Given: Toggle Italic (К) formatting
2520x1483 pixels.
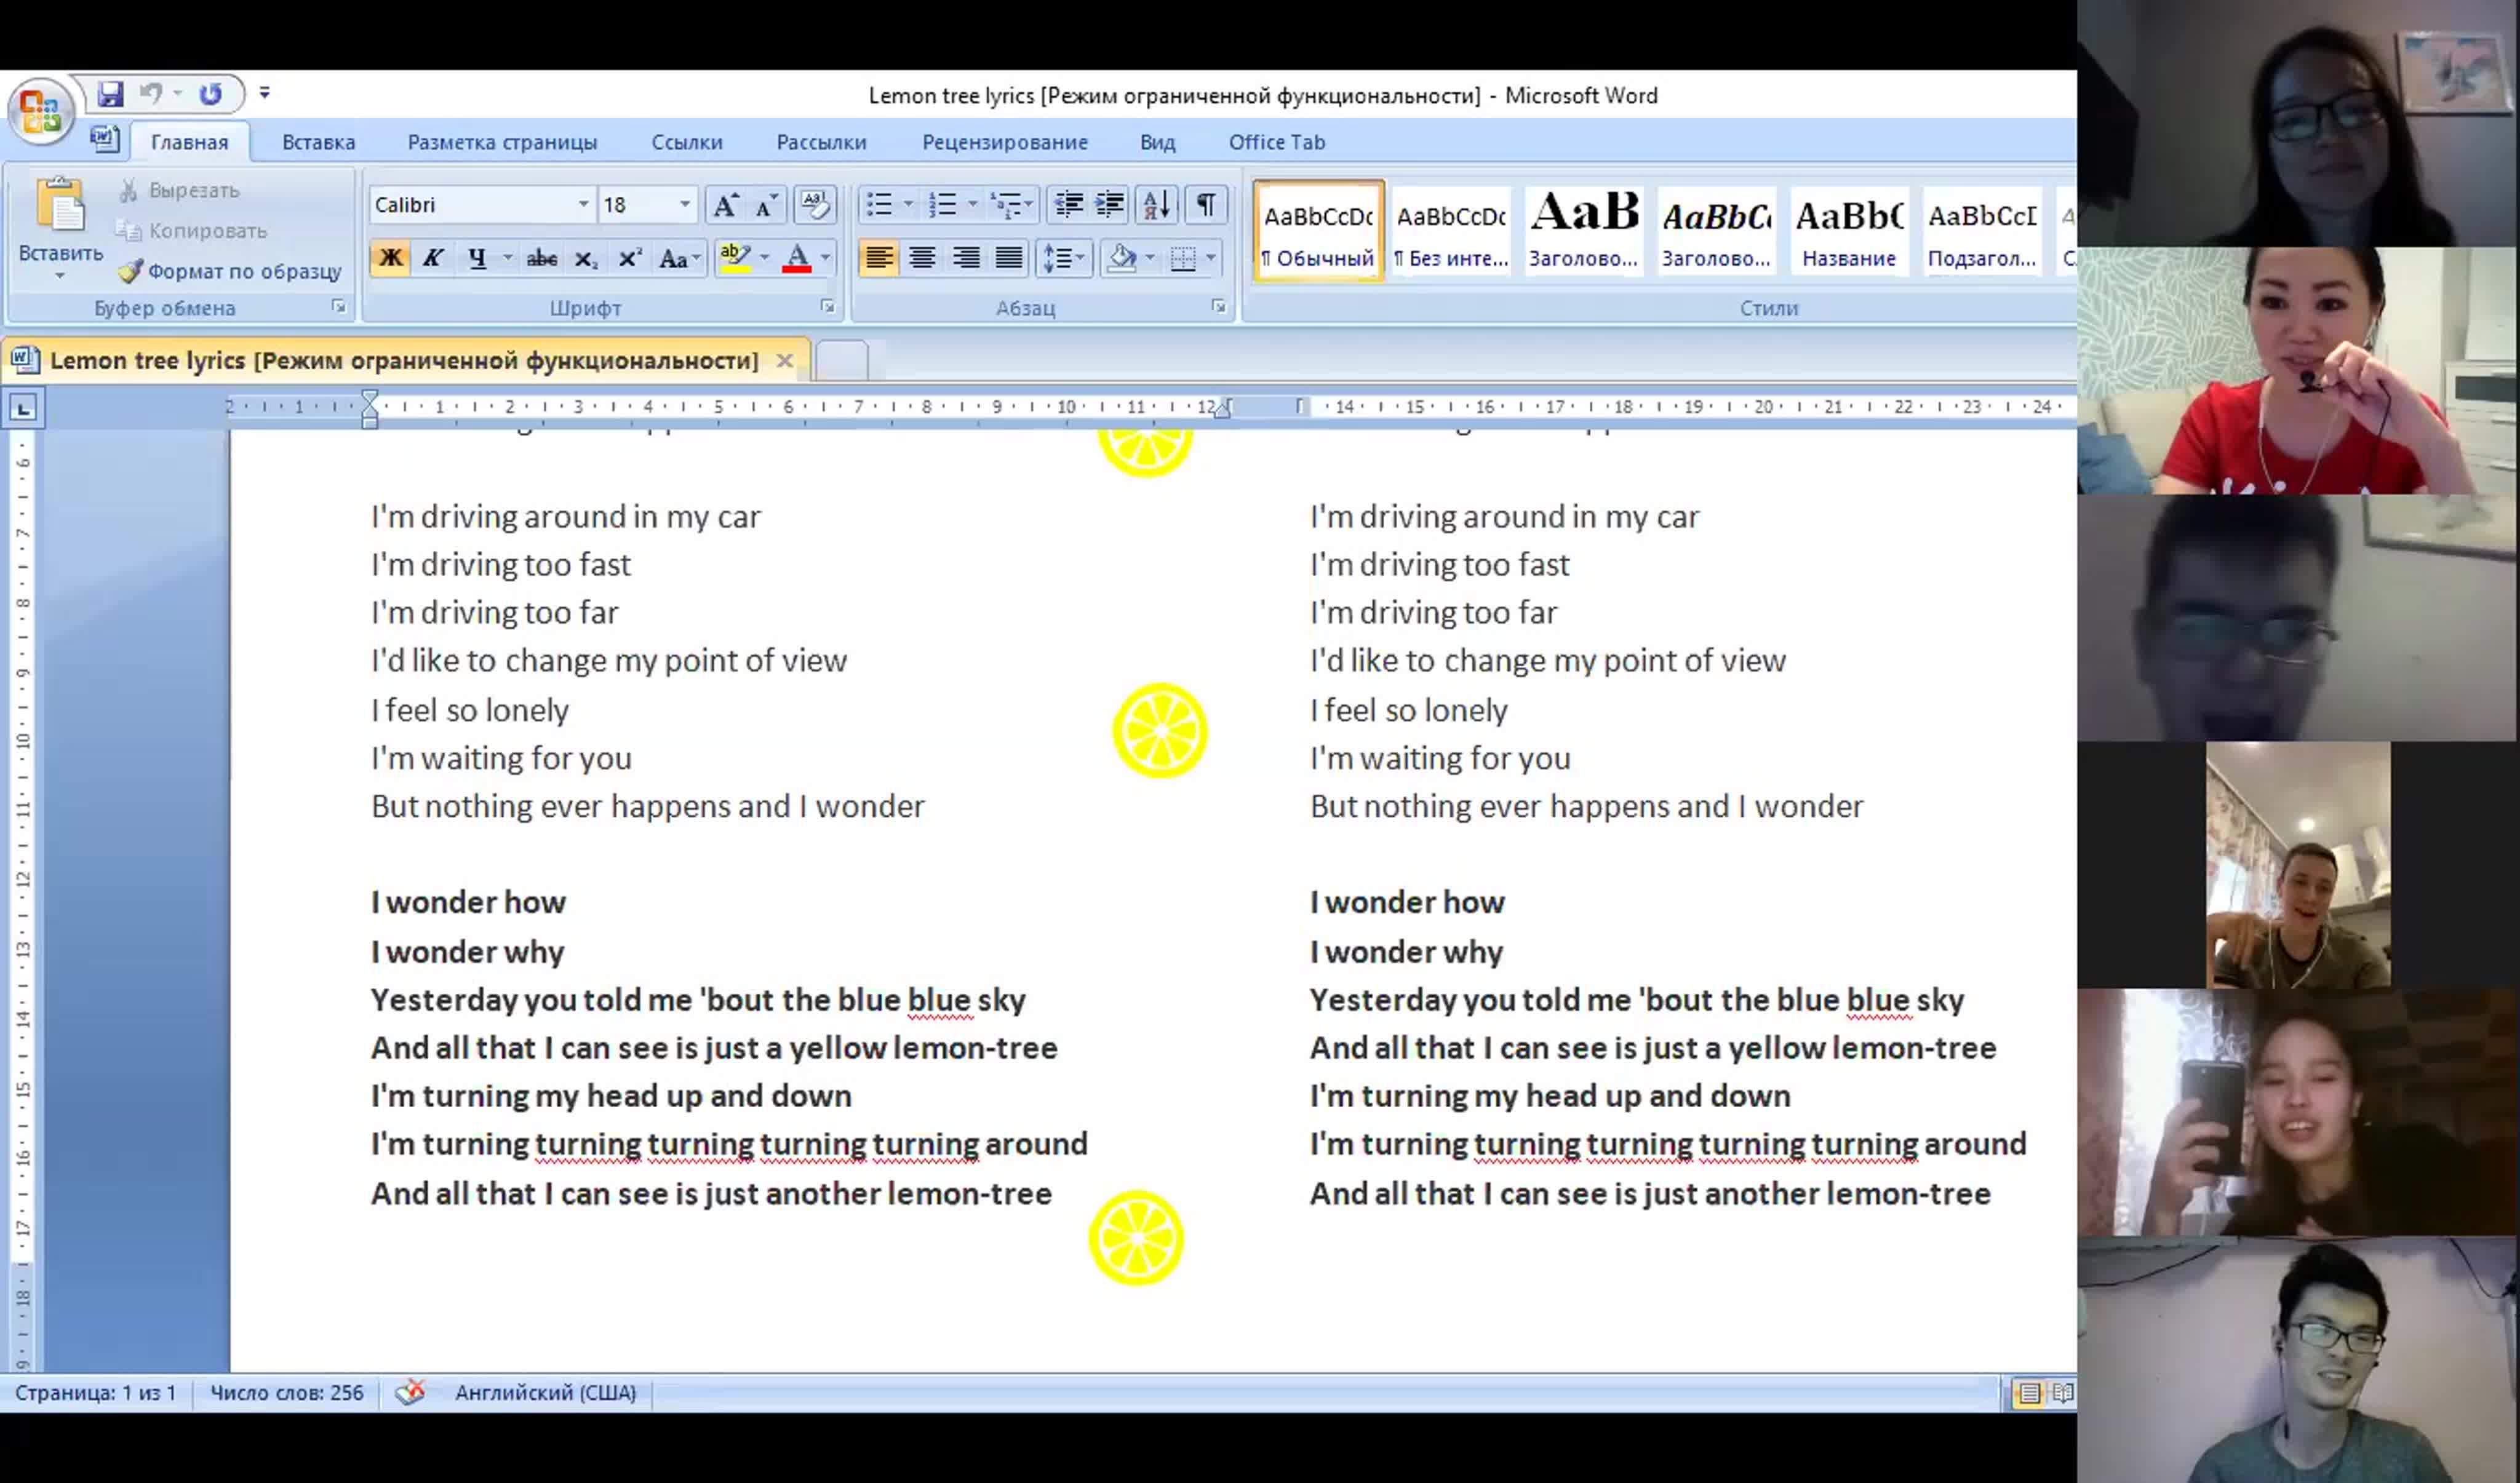Looking at the screenshot, I should (432, 258).
